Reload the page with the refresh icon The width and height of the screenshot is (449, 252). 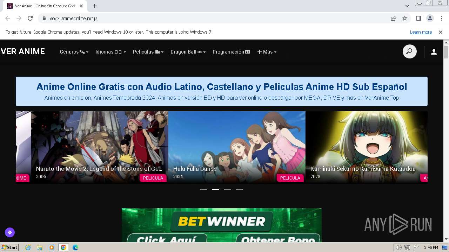pyautogui.click(x=30, y=18)
